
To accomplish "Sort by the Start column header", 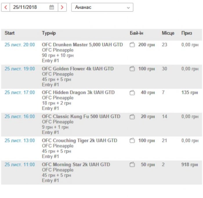I will [10, 33].
